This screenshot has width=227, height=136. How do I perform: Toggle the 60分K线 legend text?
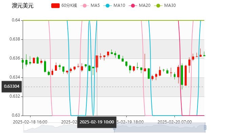coord(68,6)
